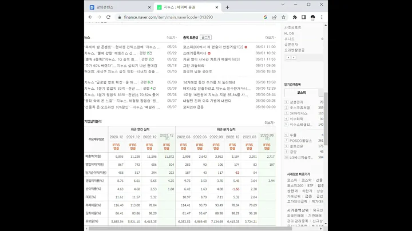Click the scroll-up arrow of page scrollbar
This screenshot has height=231, width=412.
pos(326,25)
